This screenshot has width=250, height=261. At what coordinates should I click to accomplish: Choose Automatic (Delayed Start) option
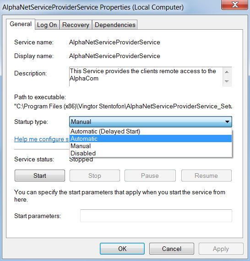click(x=151, y=131)
